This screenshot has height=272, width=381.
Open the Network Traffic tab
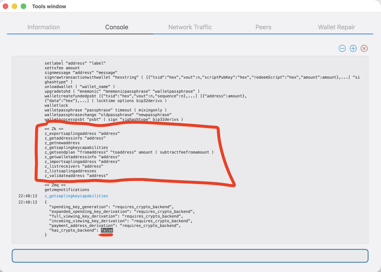pyautogui.click(x=190, y=27)
